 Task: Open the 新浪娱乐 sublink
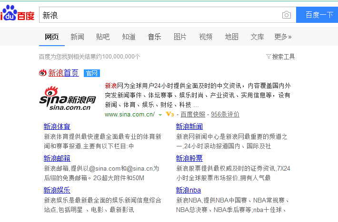click(x=57, y=190)
